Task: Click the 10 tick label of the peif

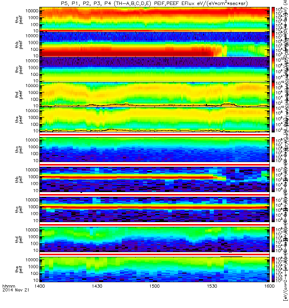Action: coord(36,280)
